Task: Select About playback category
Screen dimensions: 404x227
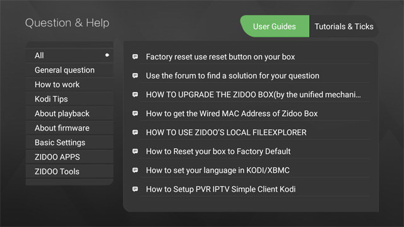Action: point(69,113)
